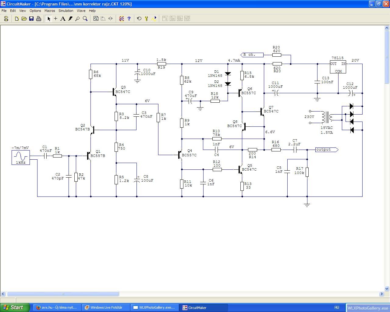
Task: Activate the Delete tool lightning bolt
Action: 70,19
